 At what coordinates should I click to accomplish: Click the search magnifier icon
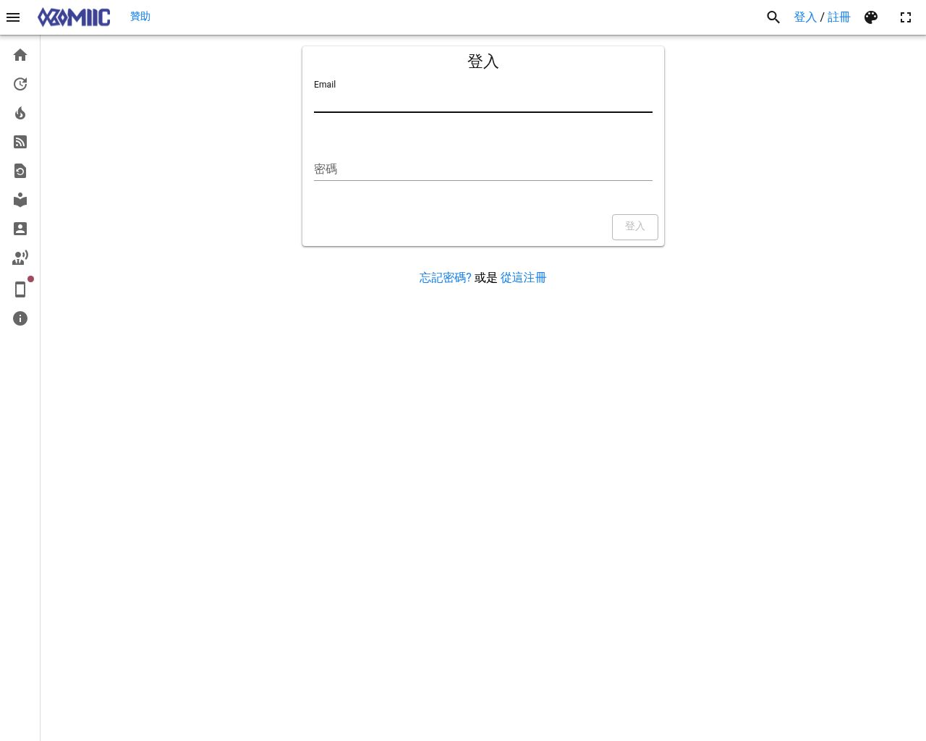click(773, 17)
